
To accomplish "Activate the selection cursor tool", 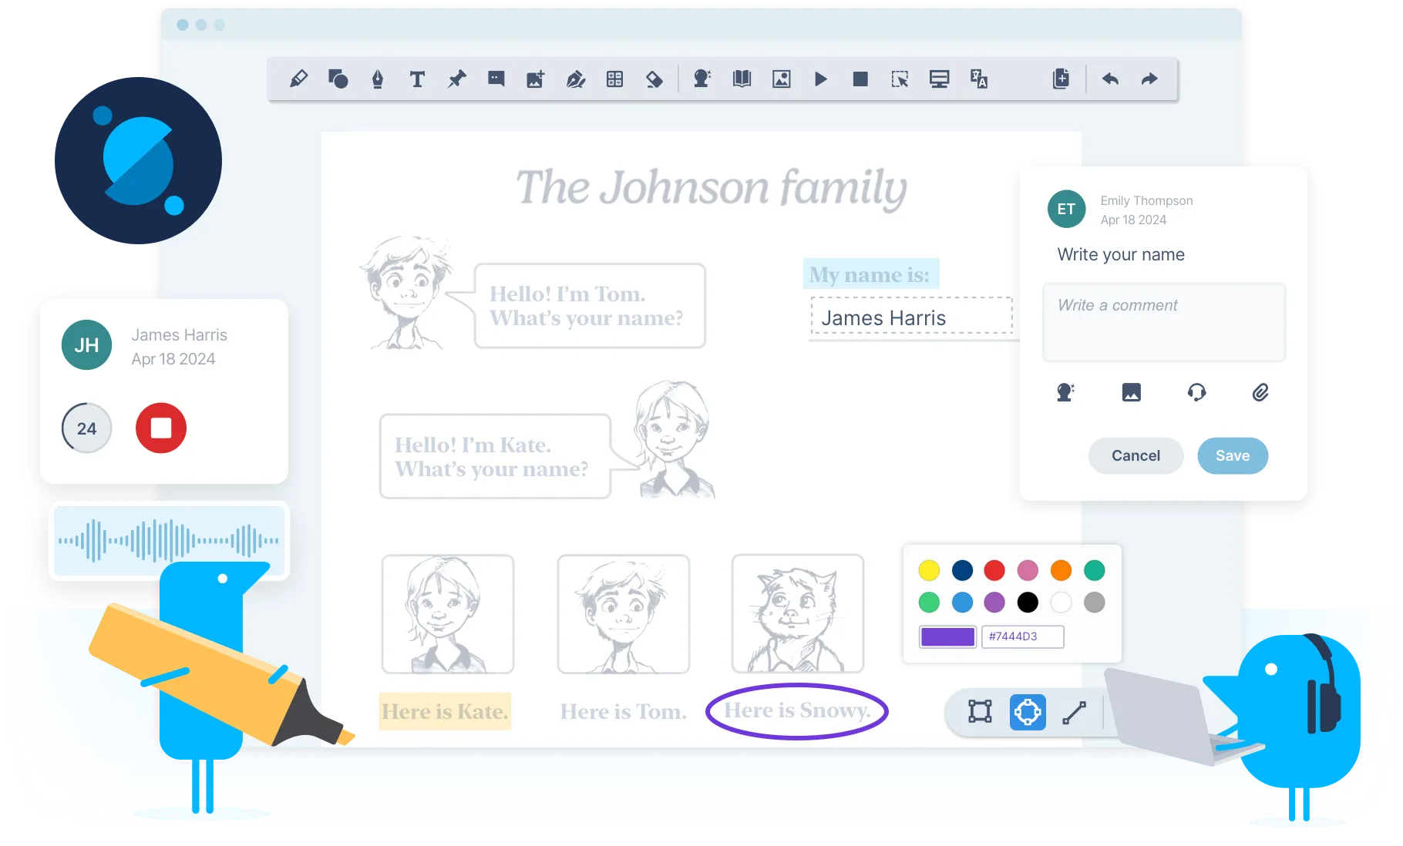I will click(900, 79).
